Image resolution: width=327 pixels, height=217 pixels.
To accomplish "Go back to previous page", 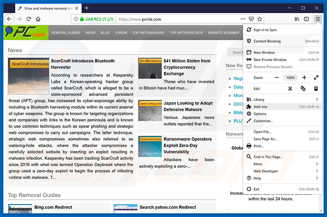I will 9,19.
